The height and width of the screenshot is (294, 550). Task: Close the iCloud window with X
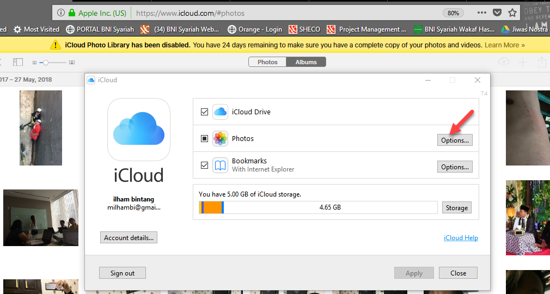coord(478,80)
